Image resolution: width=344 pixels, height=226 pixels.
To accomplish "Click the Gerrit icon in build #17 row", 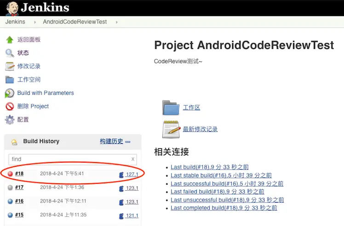I will point(121,188).
